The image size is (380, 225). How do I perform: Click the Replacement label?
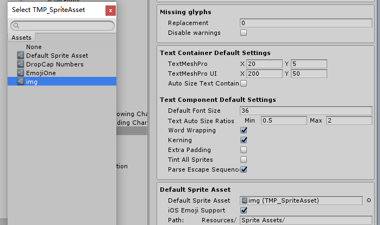pyautogui.click(x=188, y=23)
